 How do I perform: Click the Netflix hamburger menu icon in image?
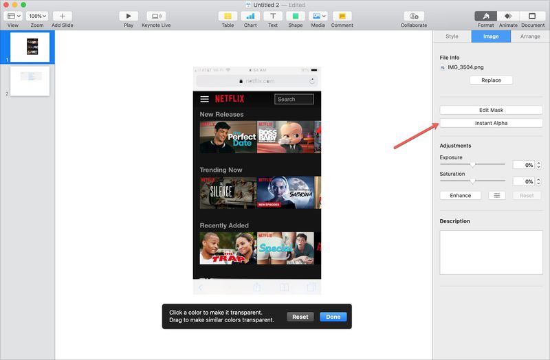tap(204, 99)
